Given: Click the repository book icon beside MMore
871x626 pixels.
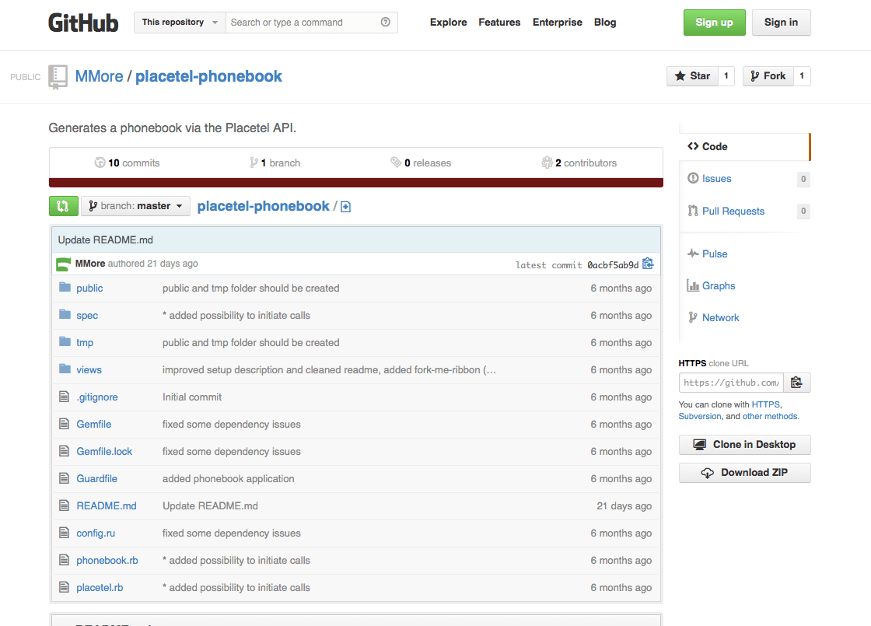Looking at the screenshot, I should [58, 77].
